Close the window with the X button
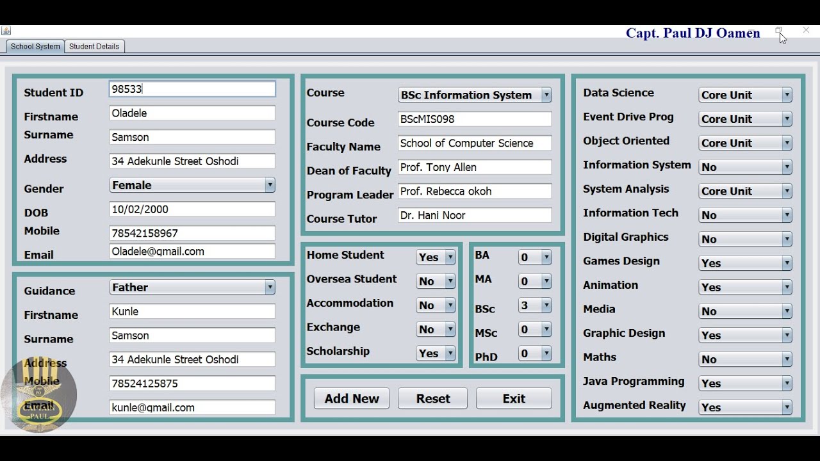Viewport: 820px width, 461px height. (806, 30)
